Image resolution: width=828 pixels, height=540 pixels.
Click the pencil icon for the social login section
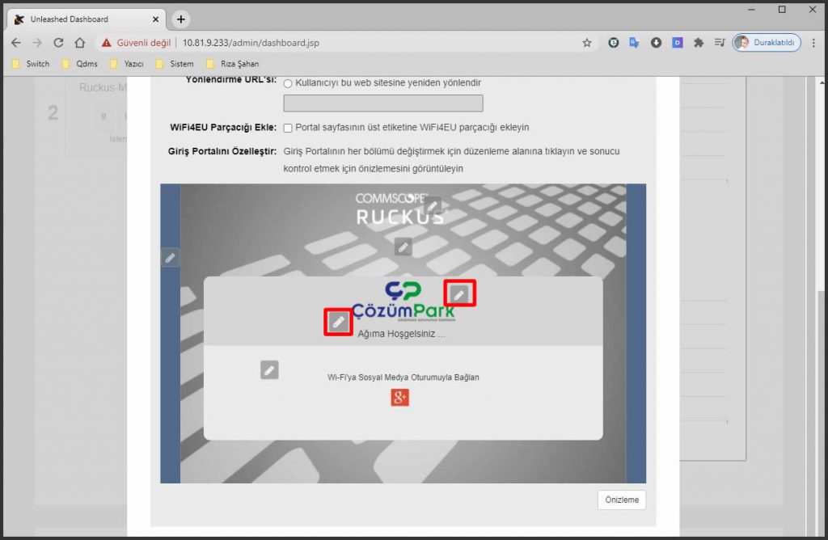tap(269, 370)
